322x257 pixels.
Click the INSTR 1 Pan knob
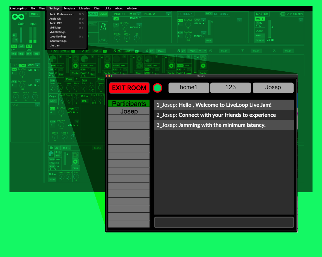click(136, 38)
